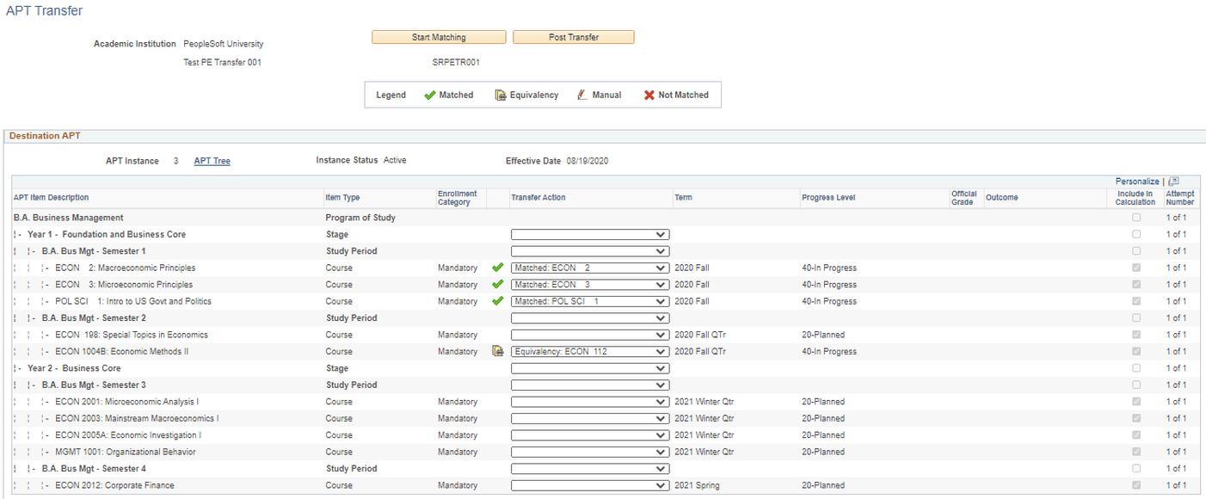Click the Matched check icon beside POL SCI 1
Screen dimensions: 1206x499
click(497, 301)
